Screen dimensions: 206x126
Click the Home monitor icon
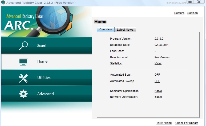click(x=23, y=62)
